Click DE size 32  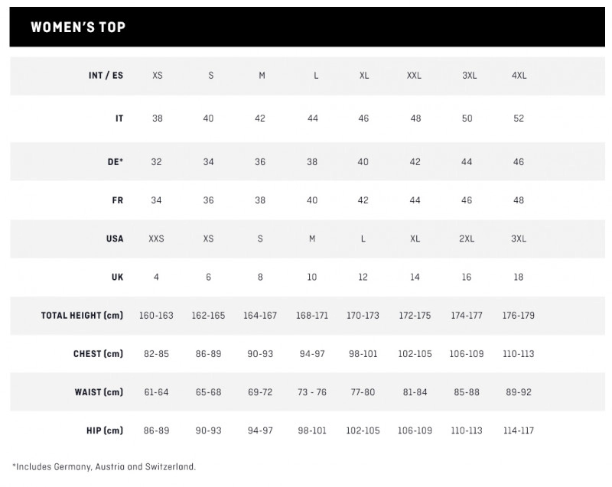157,162
